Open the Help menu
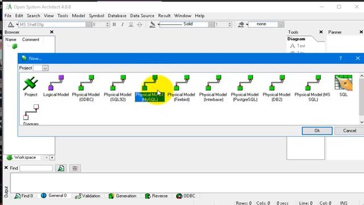Viewport: 364px width, 205px height. (x=200, y=16)
